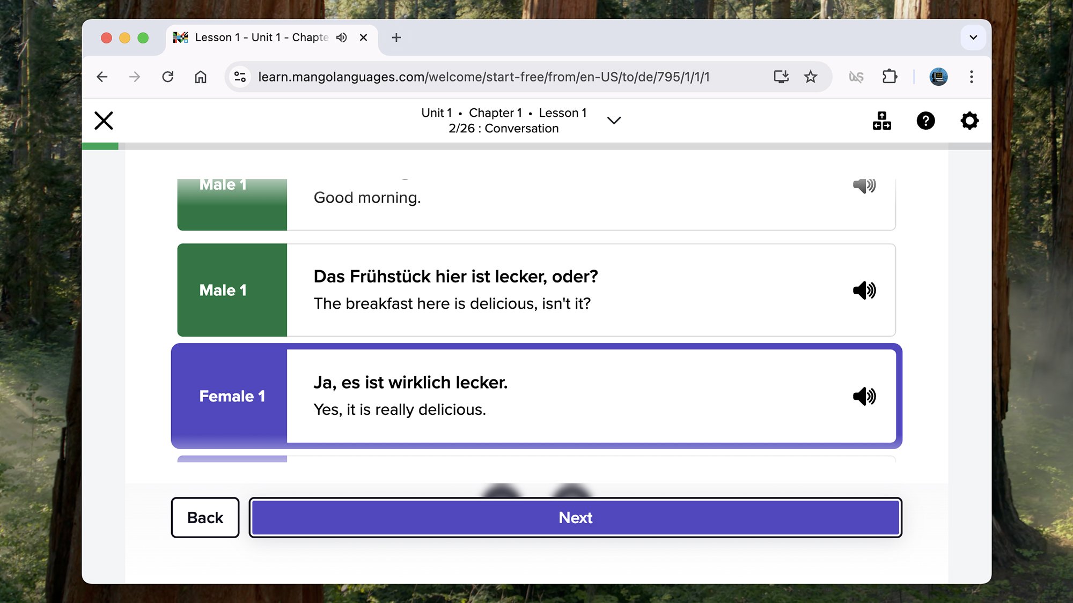Maximize the window with green button
The width and height of the screenshot is (1073, 603).
pyautogui.click(x=143, y=38)
